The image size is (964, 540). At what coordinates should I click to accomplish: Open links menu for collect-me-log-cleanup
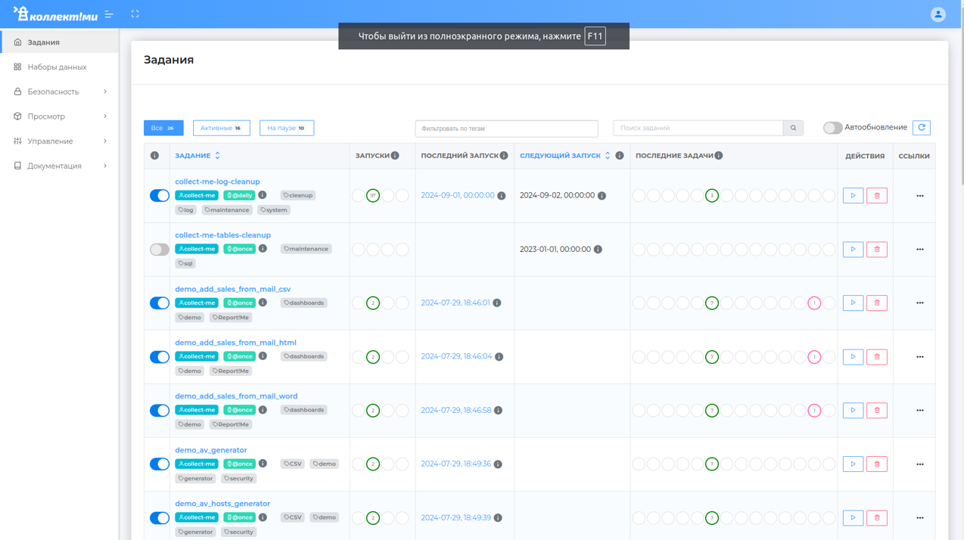920,196
